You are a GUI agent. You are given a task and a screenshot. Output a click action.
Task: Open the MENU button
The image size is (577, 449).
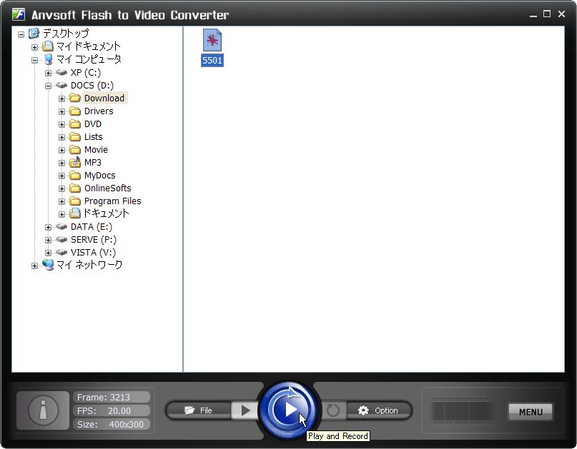531,412
